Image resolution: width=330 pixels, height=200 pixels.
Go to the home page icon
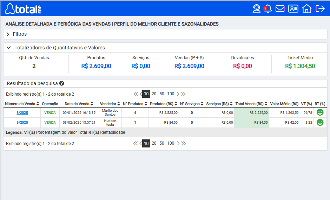[x=306, y=9]
